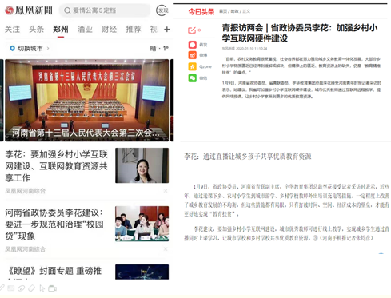Open the comment edit icon

pyautogui.click(x=192, y=30)
